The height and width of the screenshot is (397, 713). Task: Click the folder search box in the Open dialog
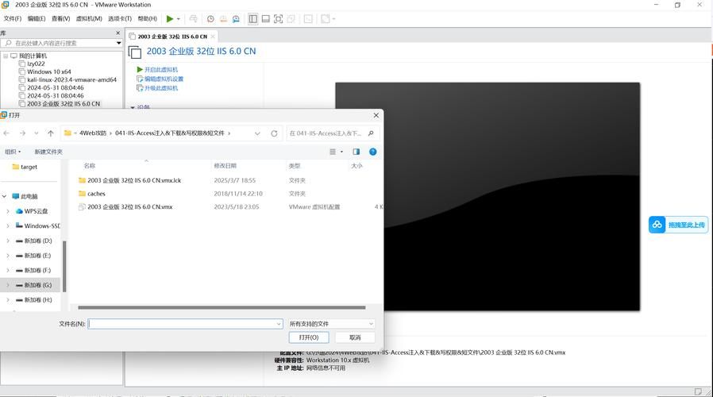tap(333, 133)
